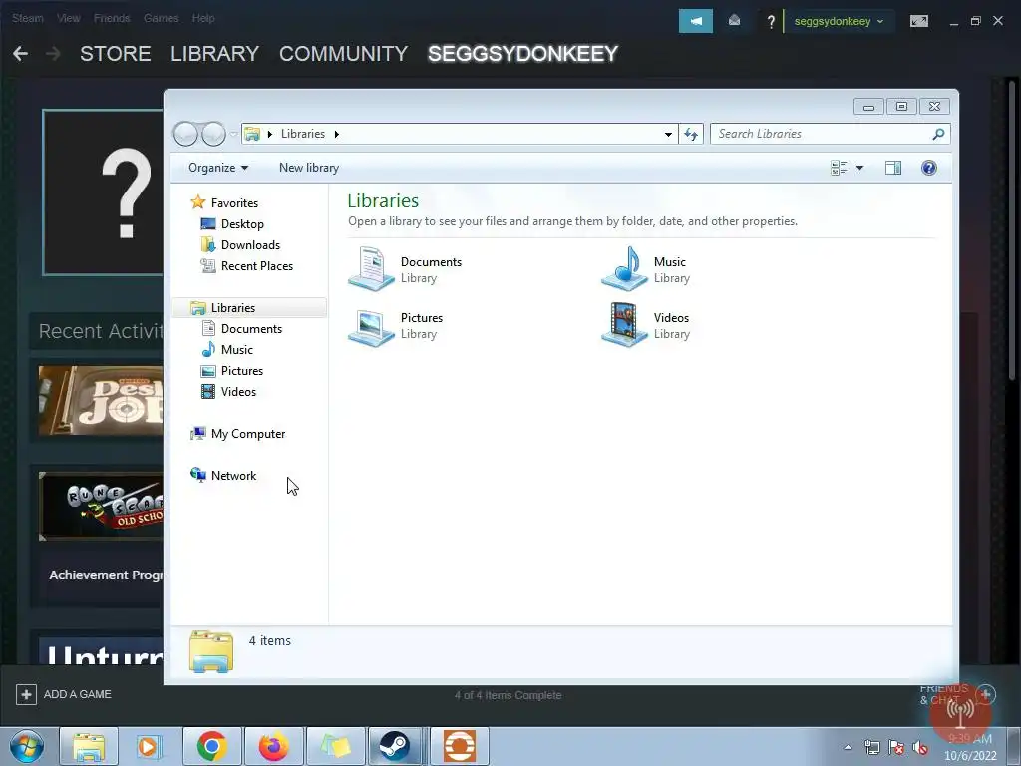Click the change view icon
Image resolution: width=1021 pixels, height=766 pixels.
[839, 168]
